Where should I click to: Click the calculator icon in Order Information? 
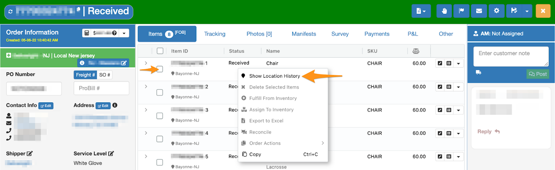tap(87, 33)
